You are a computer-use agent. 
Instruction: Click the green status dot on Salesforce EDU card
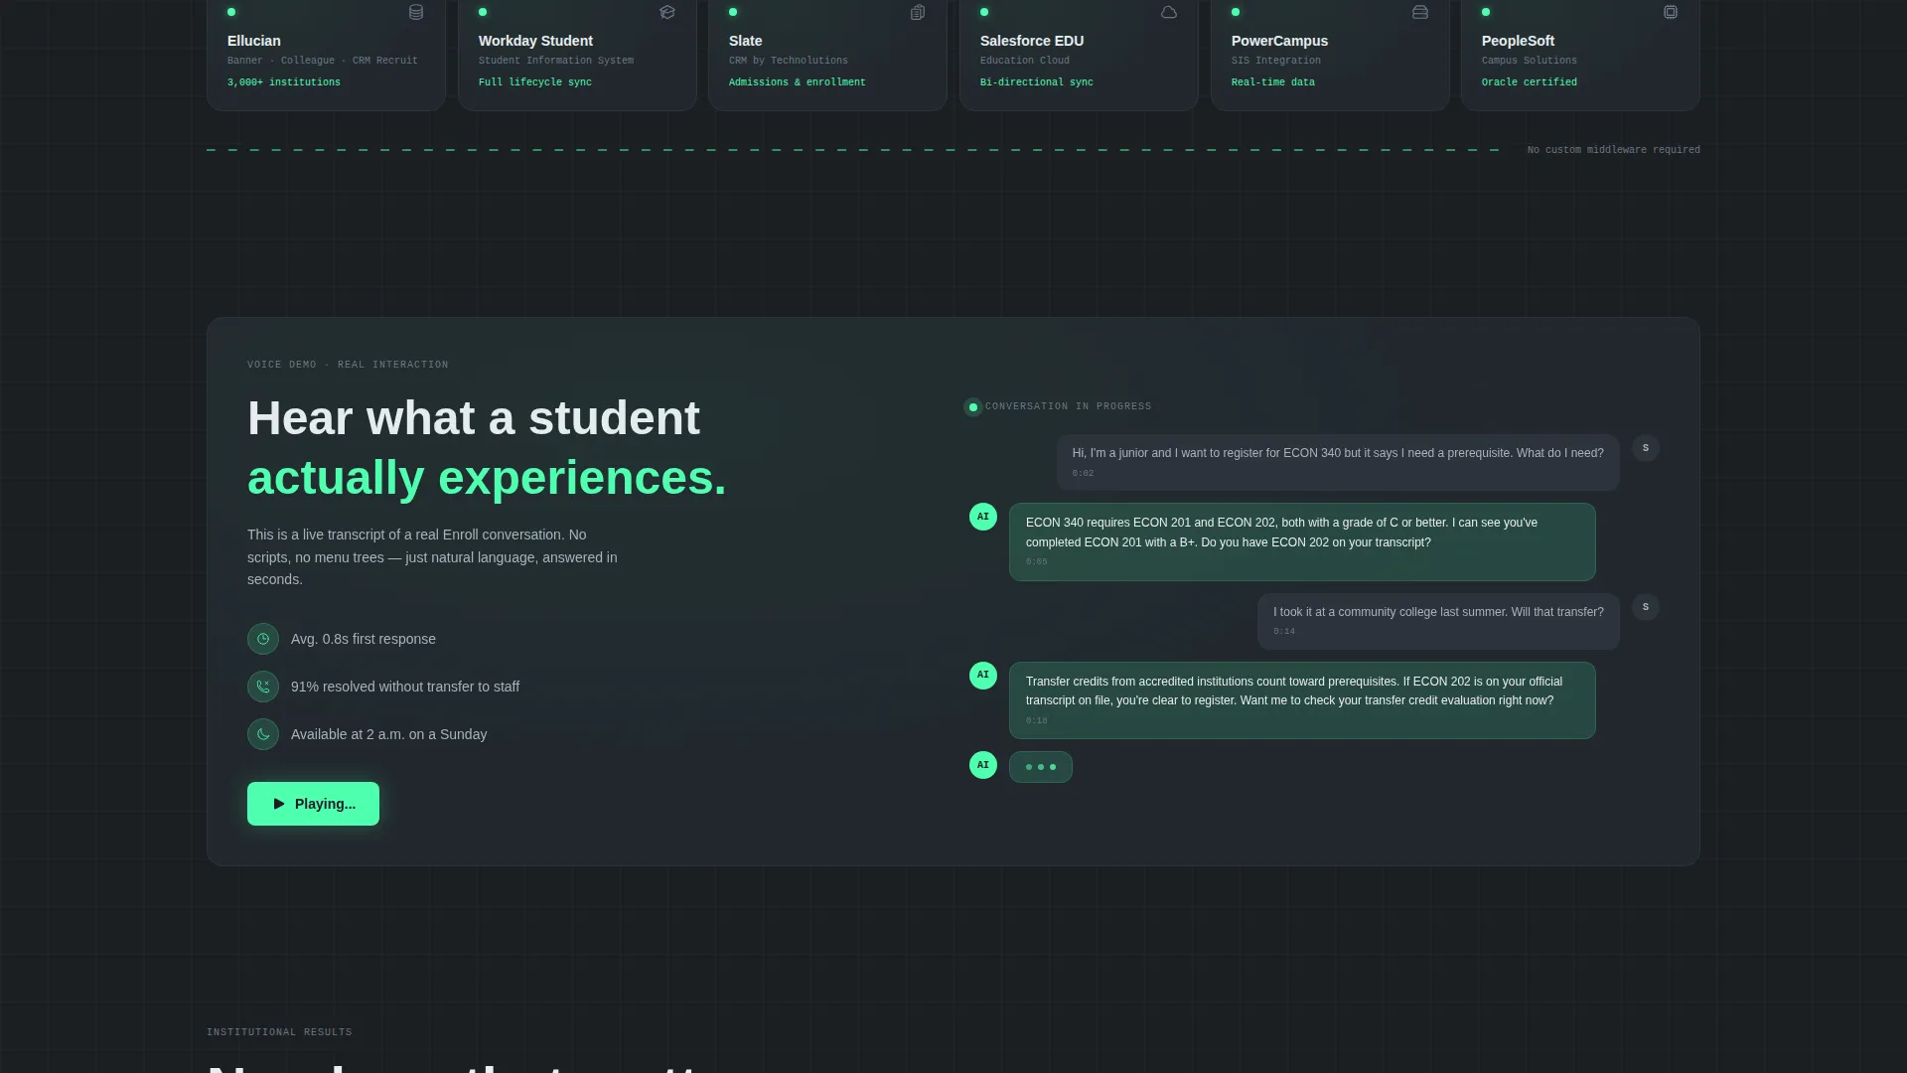984,12
